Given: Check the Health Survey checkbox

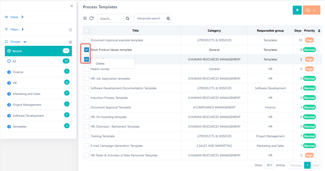Looking at the screenshot, I should 87,69.
